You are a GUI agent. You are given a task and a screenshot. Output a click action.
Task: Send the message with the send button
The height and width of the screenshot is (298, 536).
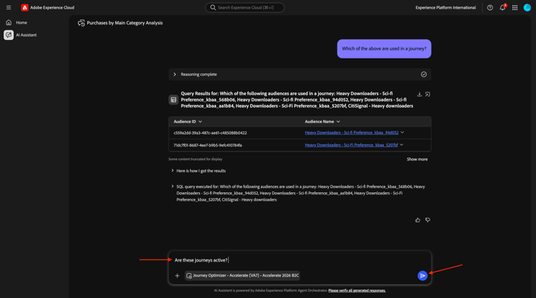[422, 275]
